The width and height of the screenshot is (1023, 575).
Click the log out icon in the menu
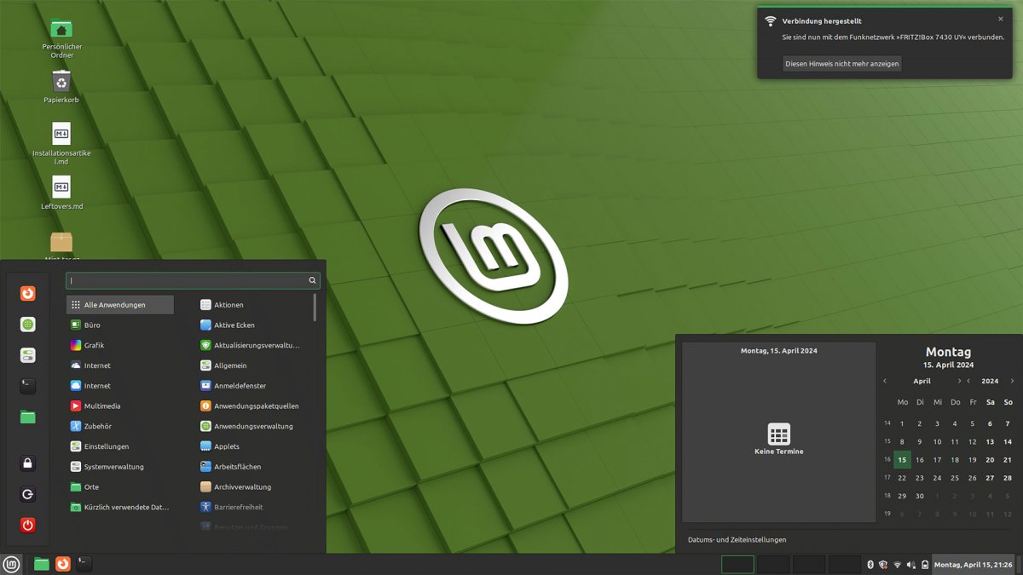(28, 494)
